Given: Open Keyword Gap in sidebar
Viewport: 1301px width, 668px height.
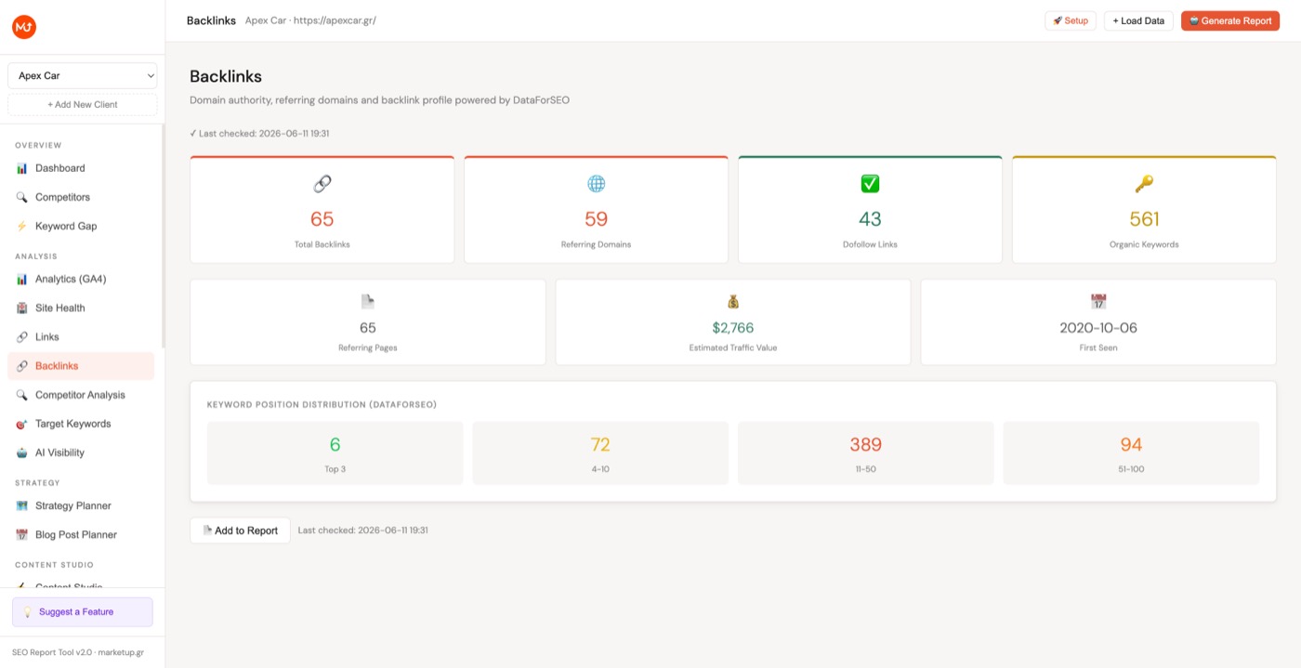Looking at the screenshot, I should pyautogui.click(x=81, y=226).
